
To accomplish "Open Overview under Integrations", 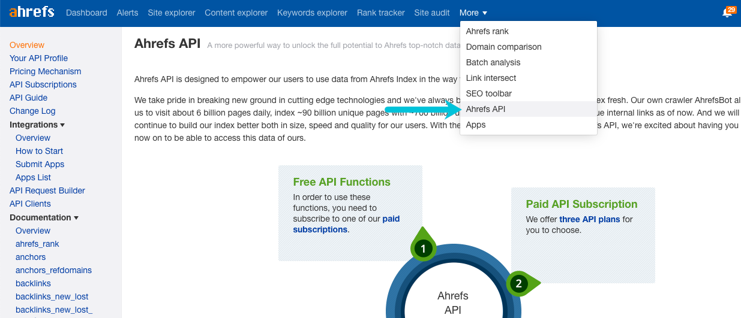I will pyautogui.click(x=33, y=138).
